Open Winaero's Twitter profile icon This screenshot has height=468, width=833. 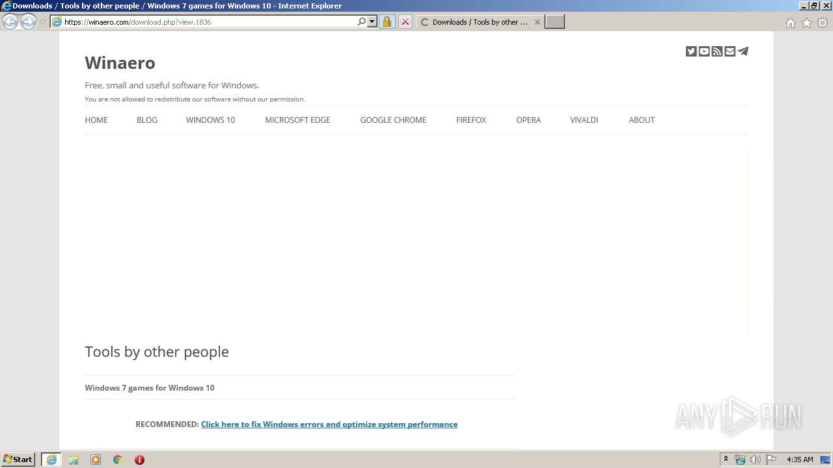(691, 51)
